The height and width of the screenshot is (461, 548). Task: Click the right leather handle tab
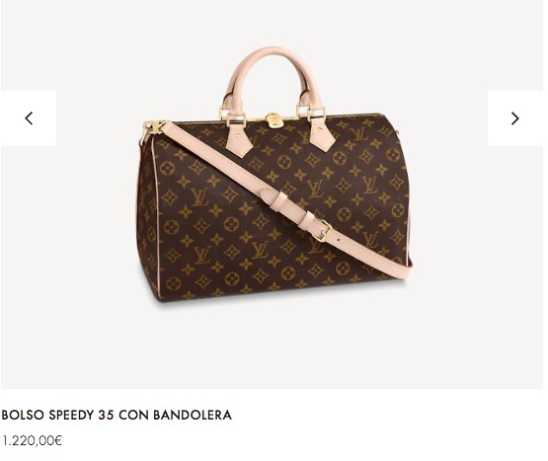coord(322,134)
